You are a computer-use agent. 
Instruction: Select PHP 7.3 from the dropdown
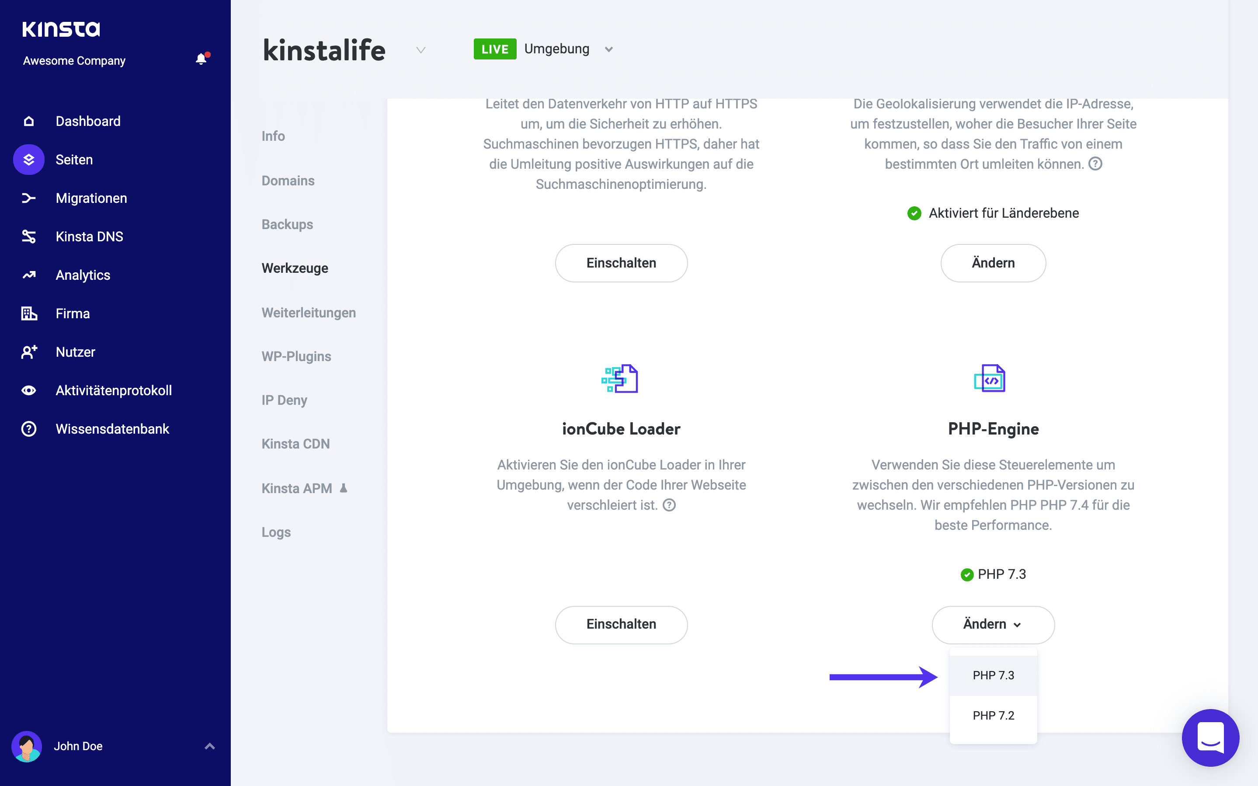click(993, 675)
